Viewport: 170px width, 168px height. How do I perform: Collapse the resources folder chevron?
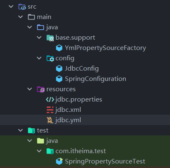30,89
